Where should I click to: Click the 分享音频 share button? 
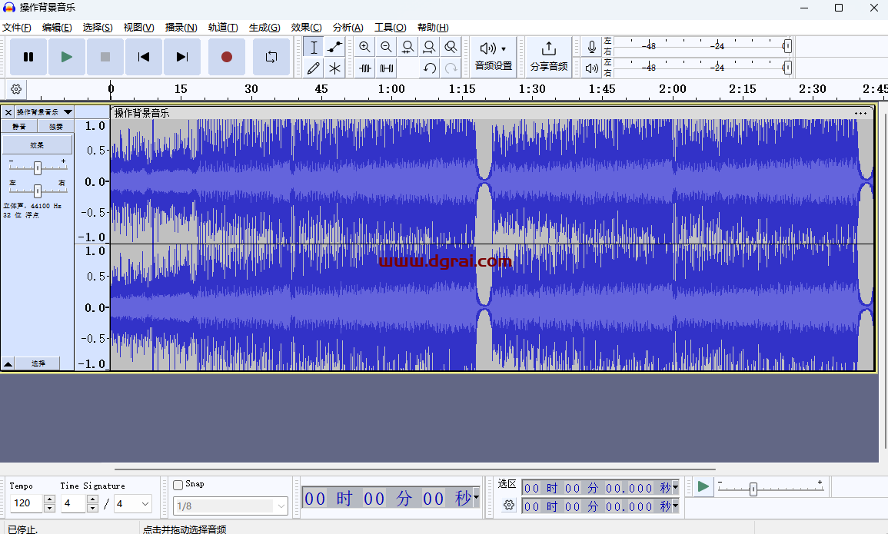coord(549,57)
